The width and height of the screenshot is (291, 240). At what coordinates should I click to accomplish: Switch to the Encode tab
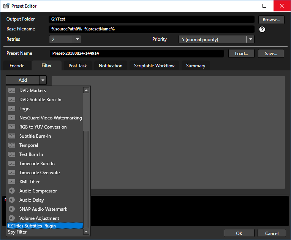(17, 66)
